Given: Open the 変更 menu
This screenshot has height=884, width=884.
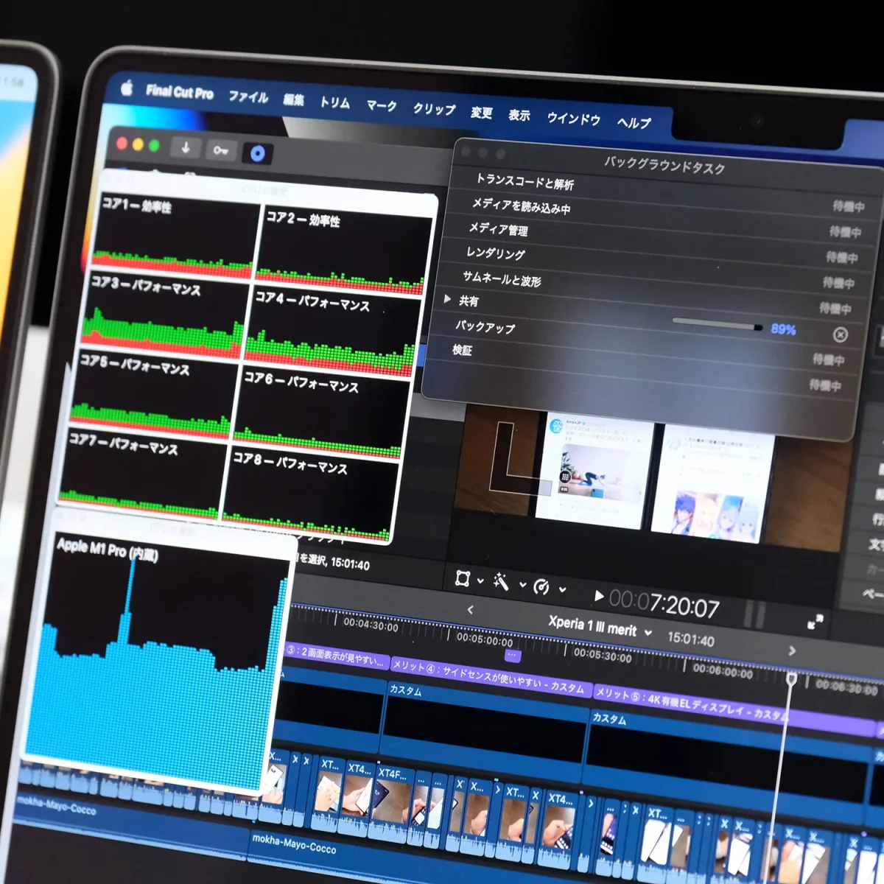Looking at the screenshot, I should [481, 112].
